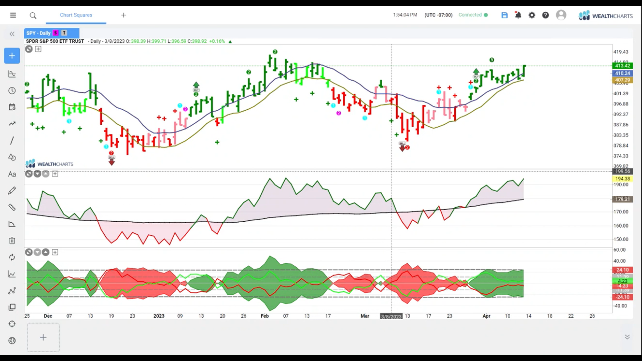The image size is (642, 361).
Task: Click the trash delete drawings icon
Action: point(12,241)
